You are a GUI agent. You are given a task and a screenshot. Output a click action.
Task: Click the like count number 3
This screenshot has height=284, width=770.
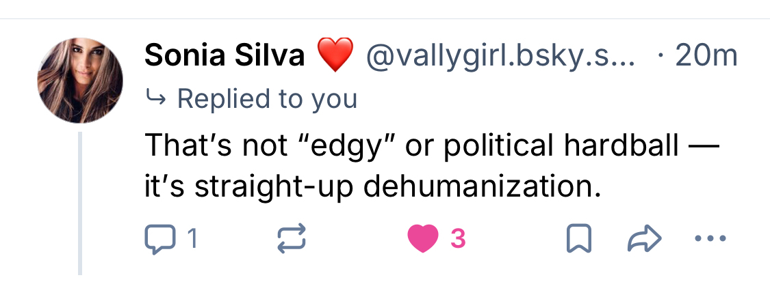click(458, 238)
